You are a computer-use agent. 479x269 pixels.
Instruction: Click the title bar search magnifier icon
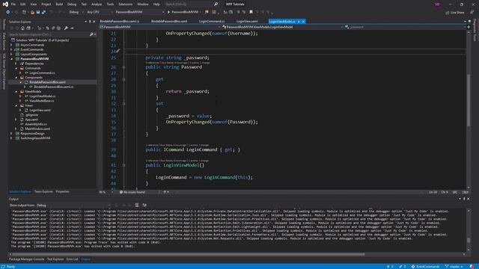216,4
